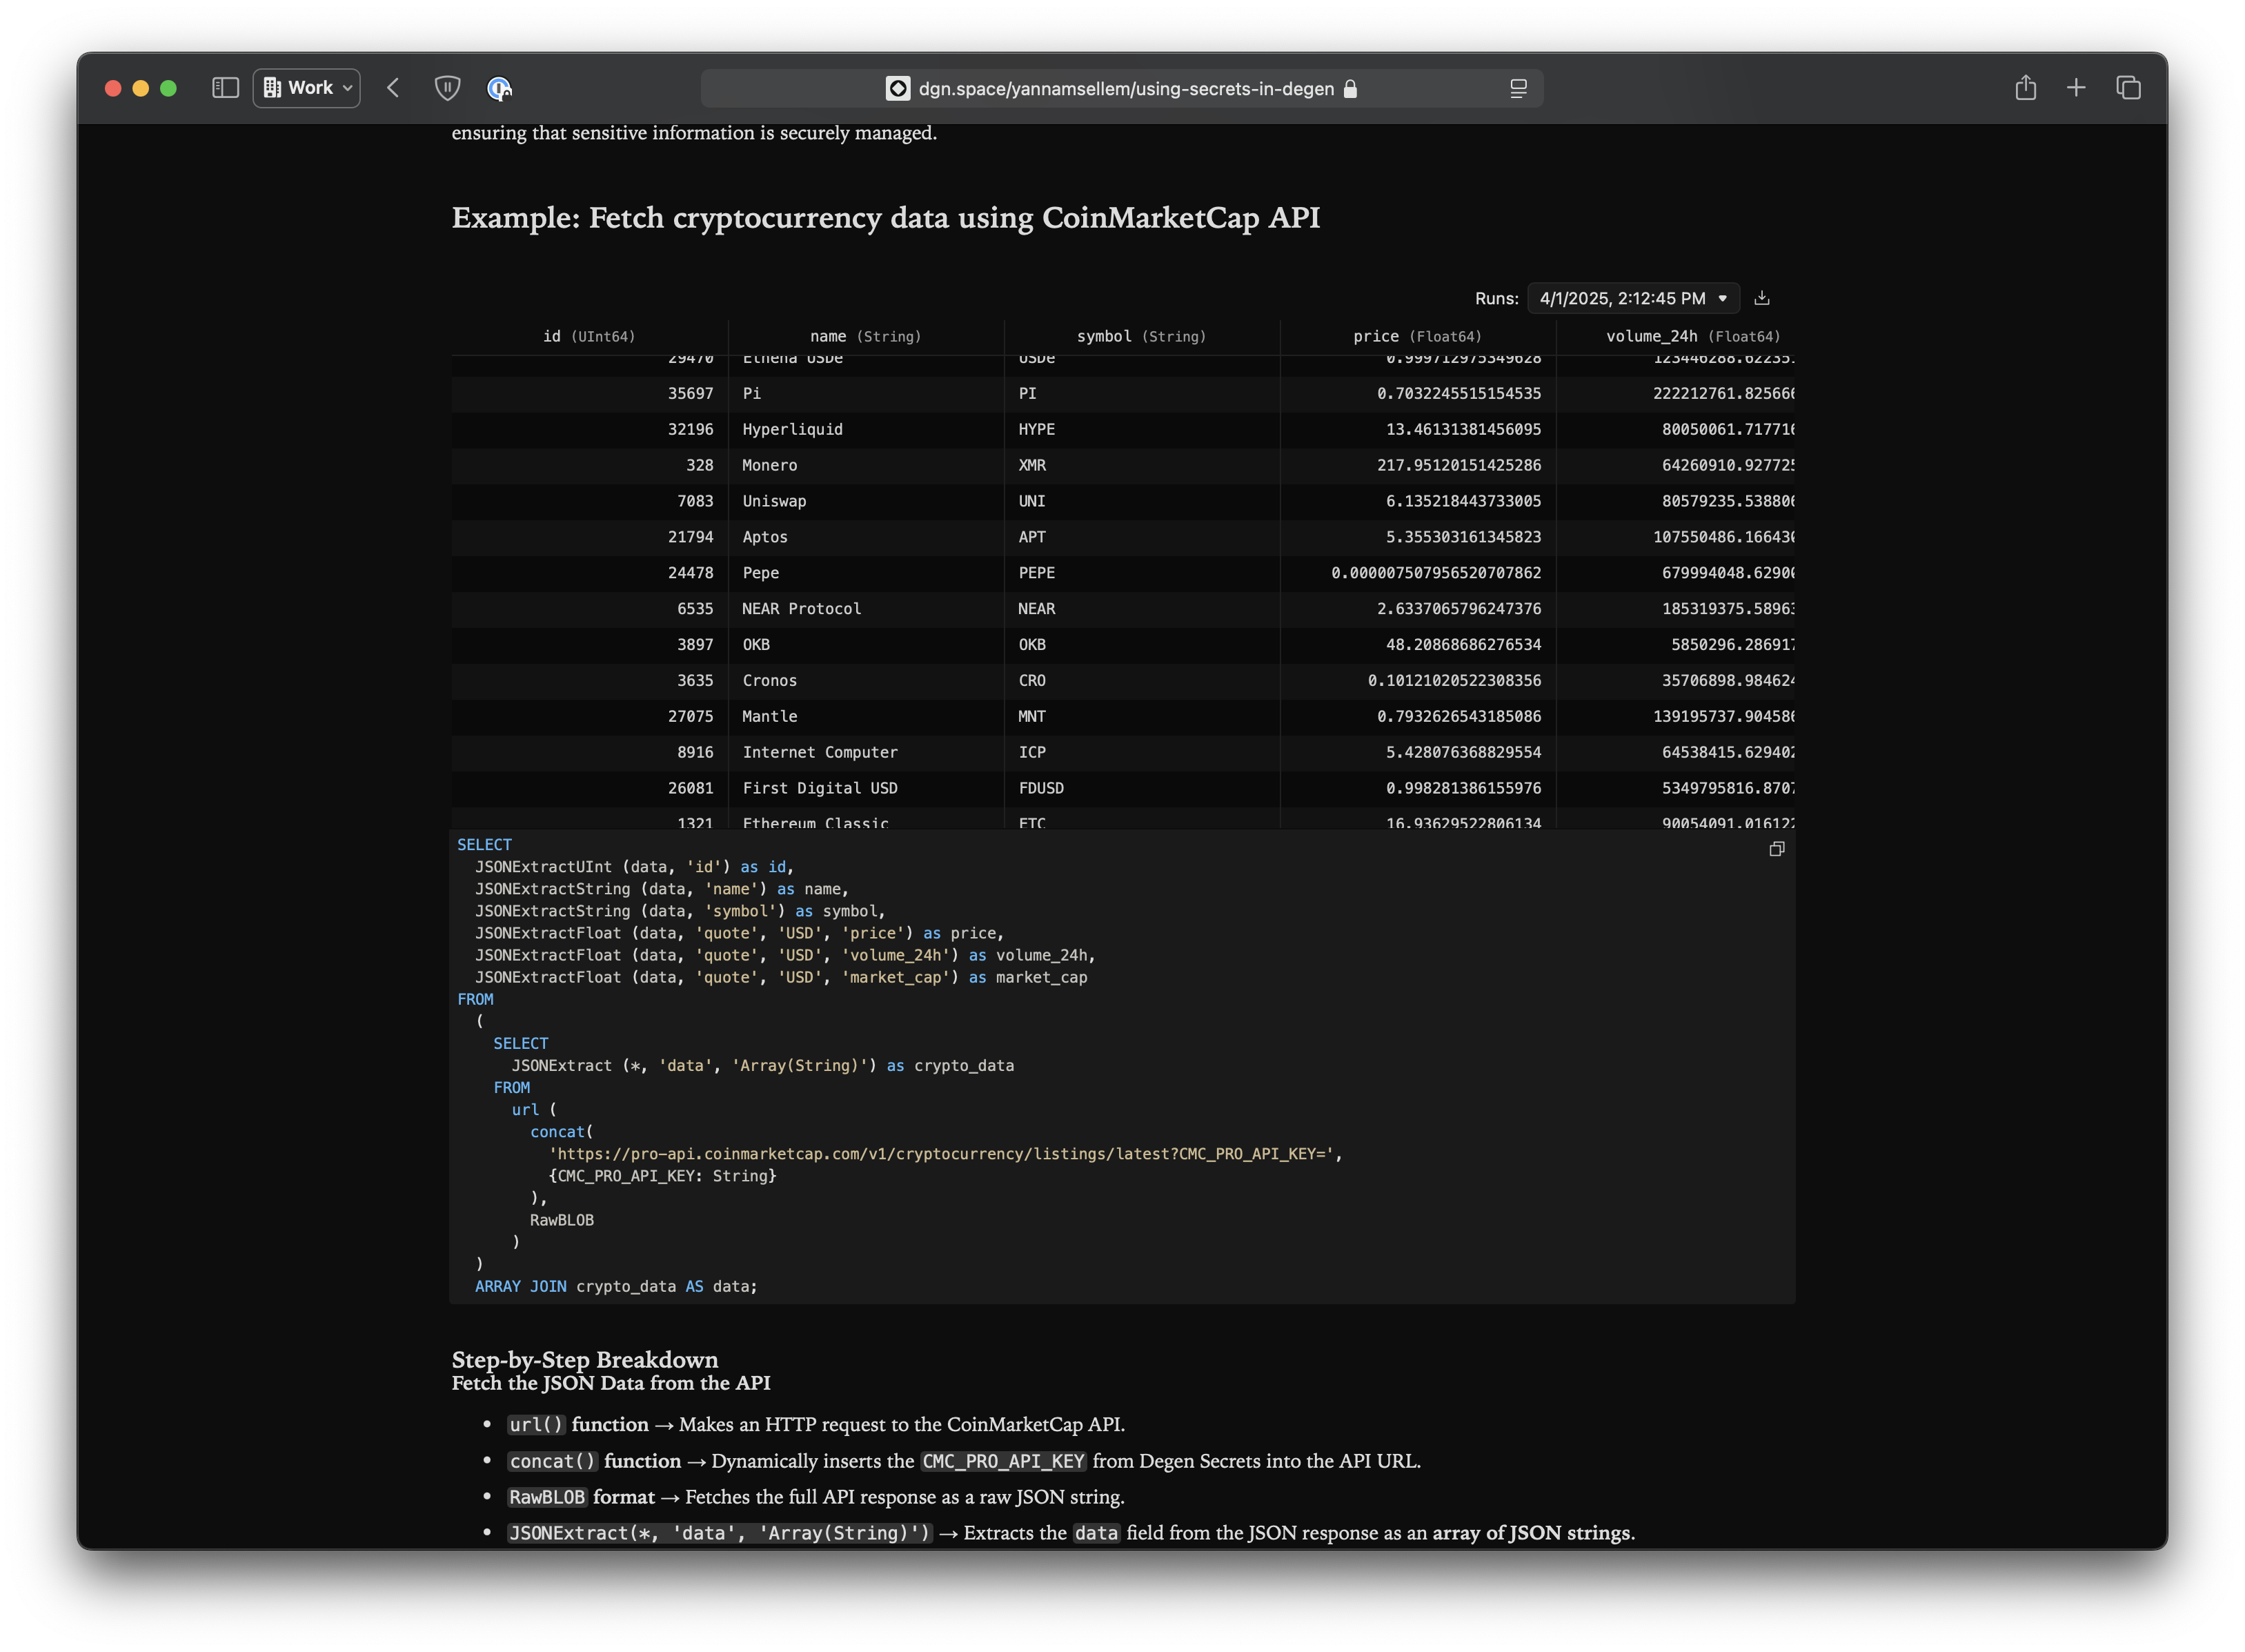Click the Step-by-Step Breakdown heading
The image size is (2245, 1652).
[585, 1360]
